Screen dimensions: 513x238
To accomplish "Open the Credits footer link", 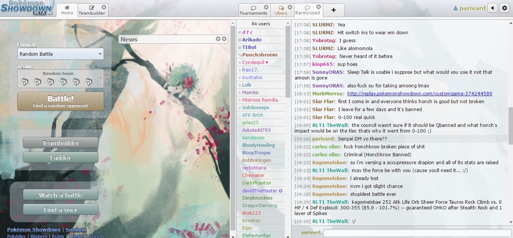I will click(x=77, y=236).
